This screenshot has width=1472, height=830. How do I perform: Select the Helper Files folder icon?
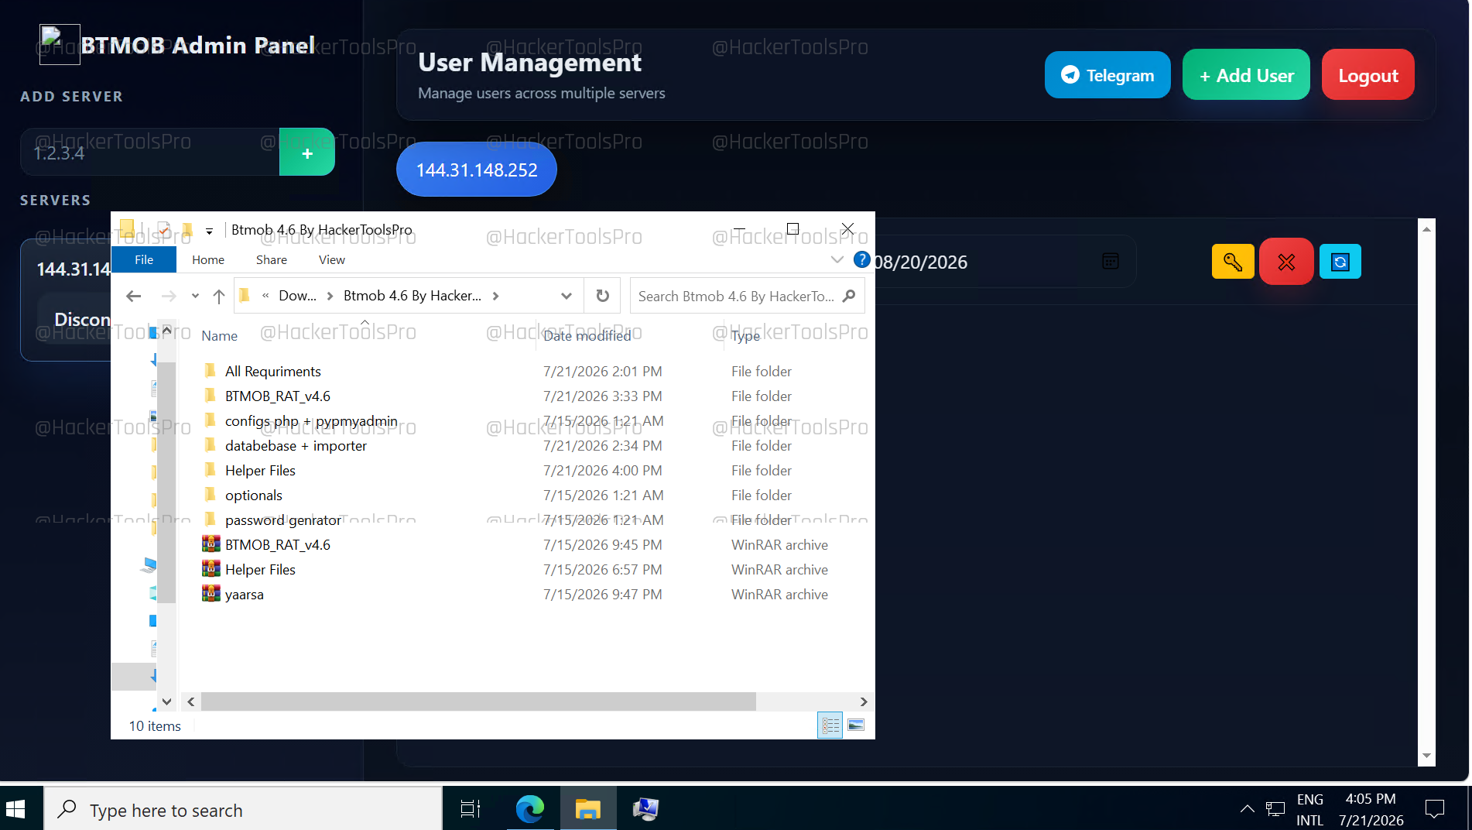[210, 470]
